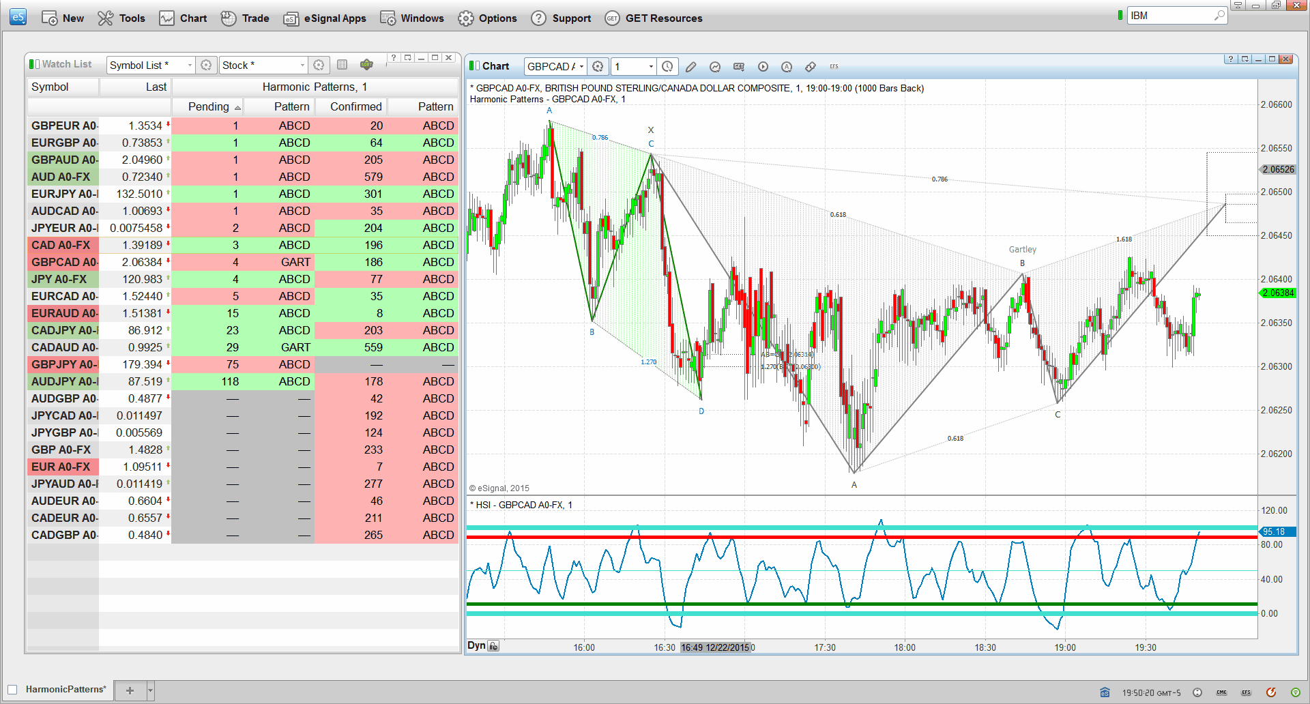Toggle the green link indicator in Watch List
This screenshot has width=1310, height=704.
(31, 64)
